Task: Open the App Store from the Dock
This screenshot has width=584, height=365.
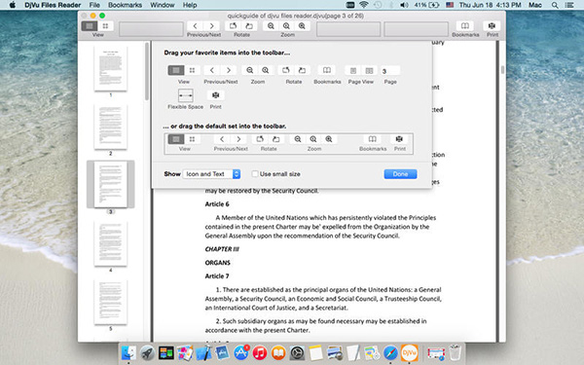Action: click(241, 352)
